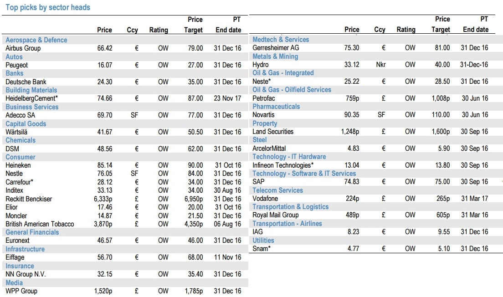Select Novartis price target of 110.00
Screen dimensions: 503x297
[x=441, y=115]
